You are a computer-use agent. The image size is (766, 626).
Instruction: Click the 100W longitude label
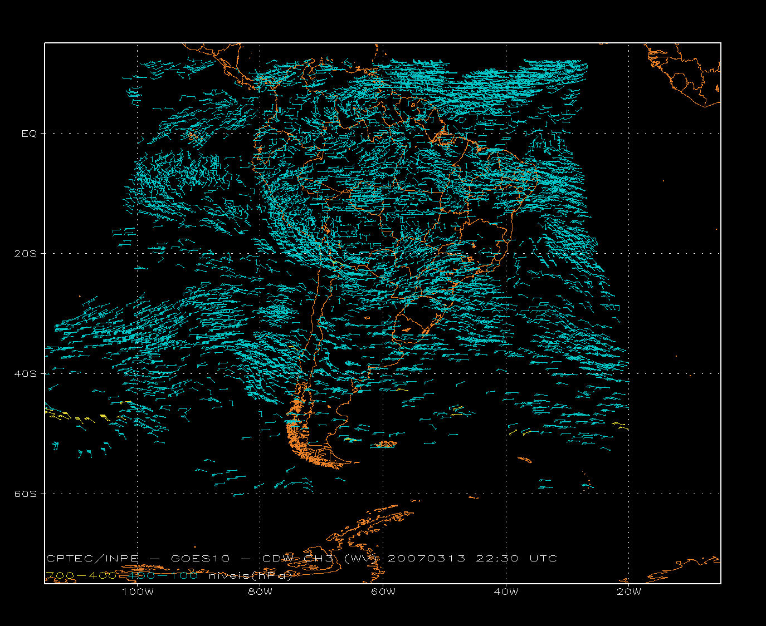138,592
